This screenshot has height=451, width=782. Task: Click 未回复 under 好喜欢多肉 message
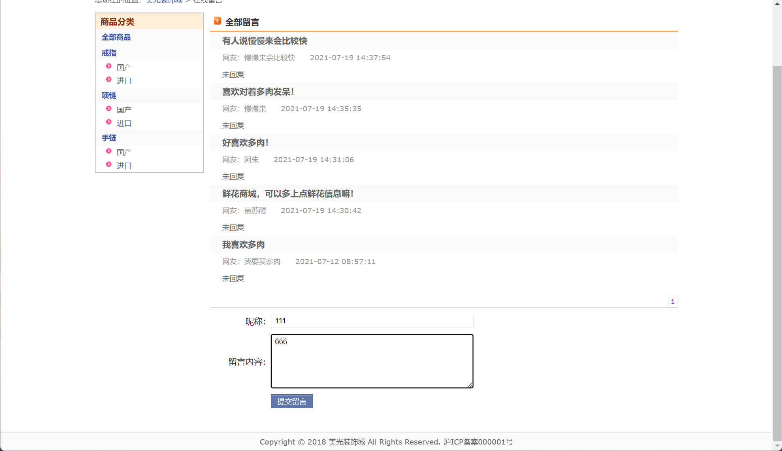tap(233, 176)
